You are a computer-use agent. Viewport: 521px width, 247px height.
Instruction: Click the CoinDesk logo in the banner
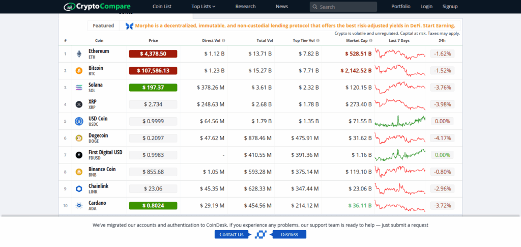point(260,235)
